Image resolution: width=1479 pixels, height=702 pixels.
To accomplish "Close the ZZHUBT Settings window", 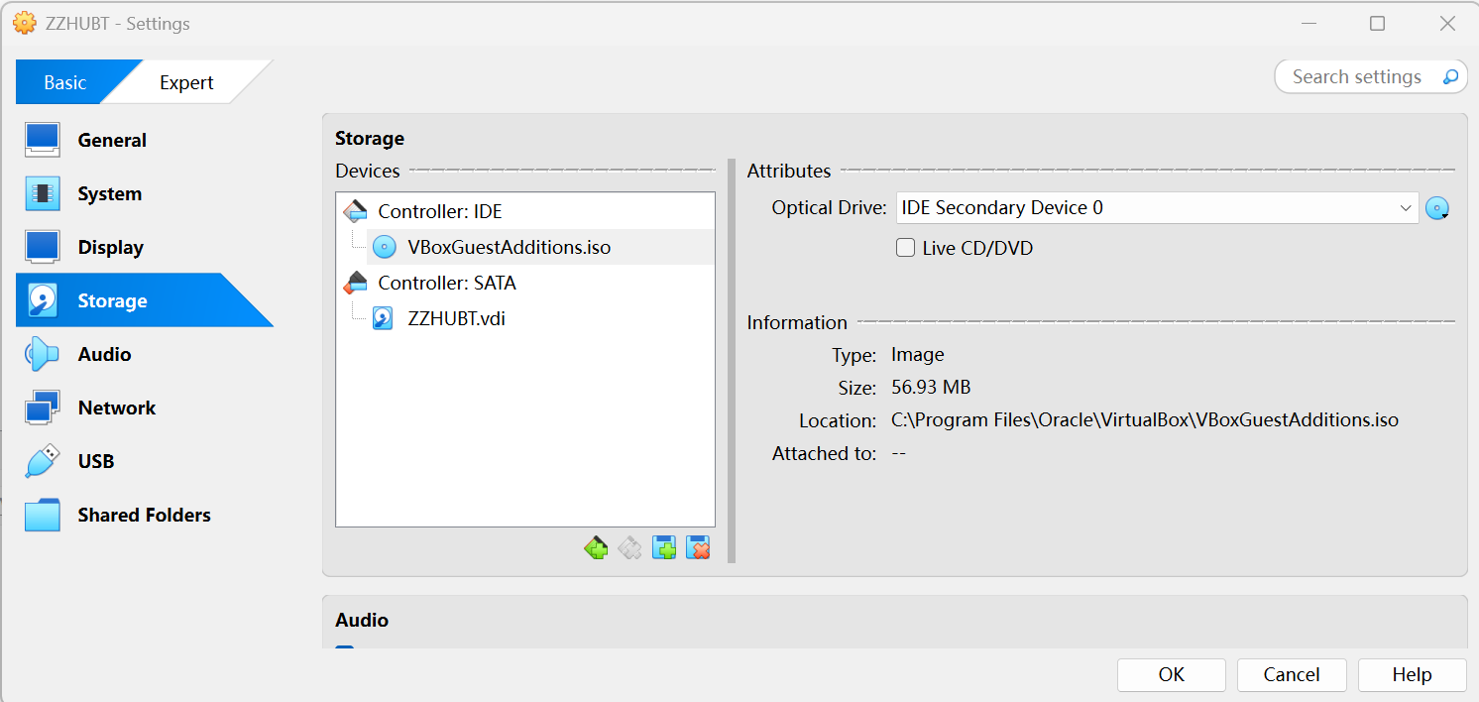I will (x=1447, y=24).
